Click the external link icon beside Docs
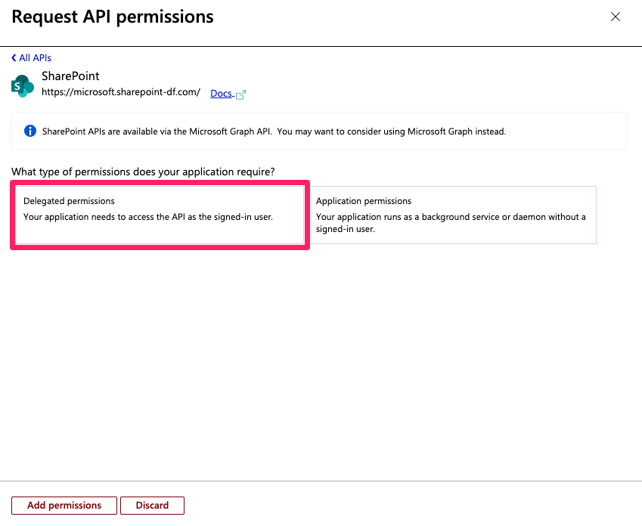 [240, 94]
